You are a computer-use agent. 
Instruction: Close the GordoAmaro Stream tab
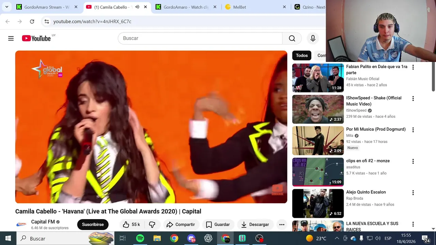tap(76, 7)
